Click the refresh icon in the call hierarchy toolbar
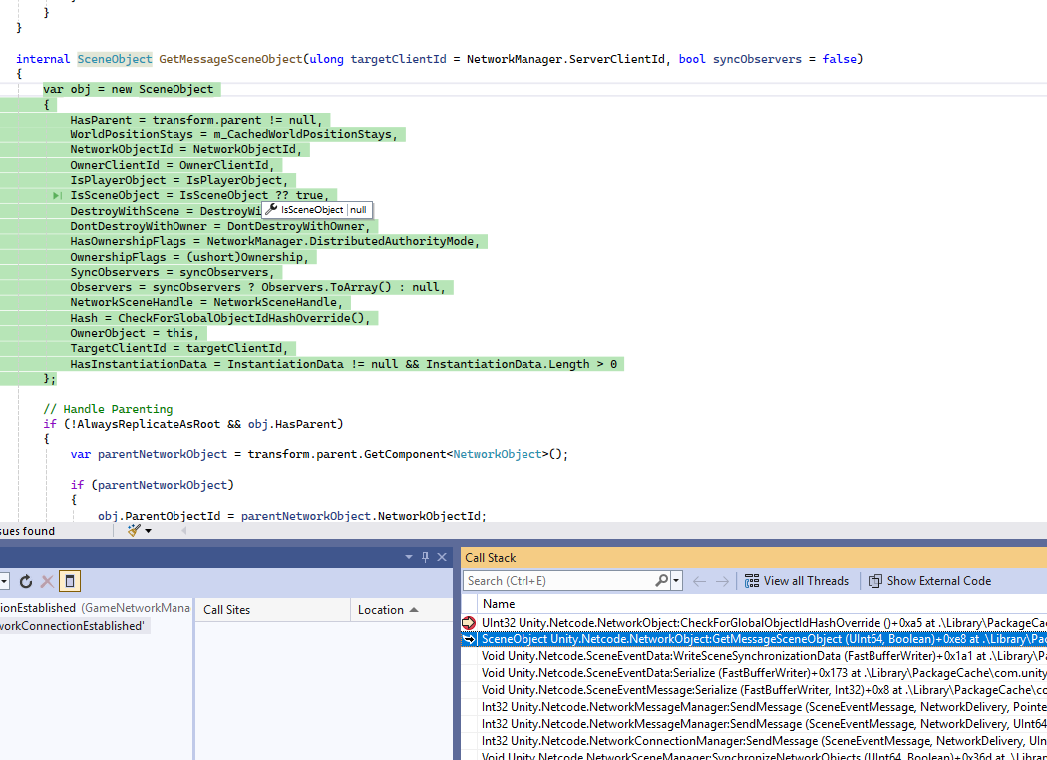The height and width of the screenshot is (760, 1047). (x=26, y=581)
